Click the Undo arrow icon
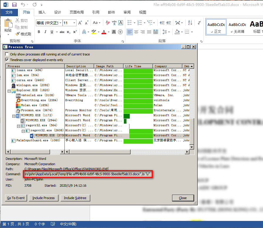 tap(23, 4)
